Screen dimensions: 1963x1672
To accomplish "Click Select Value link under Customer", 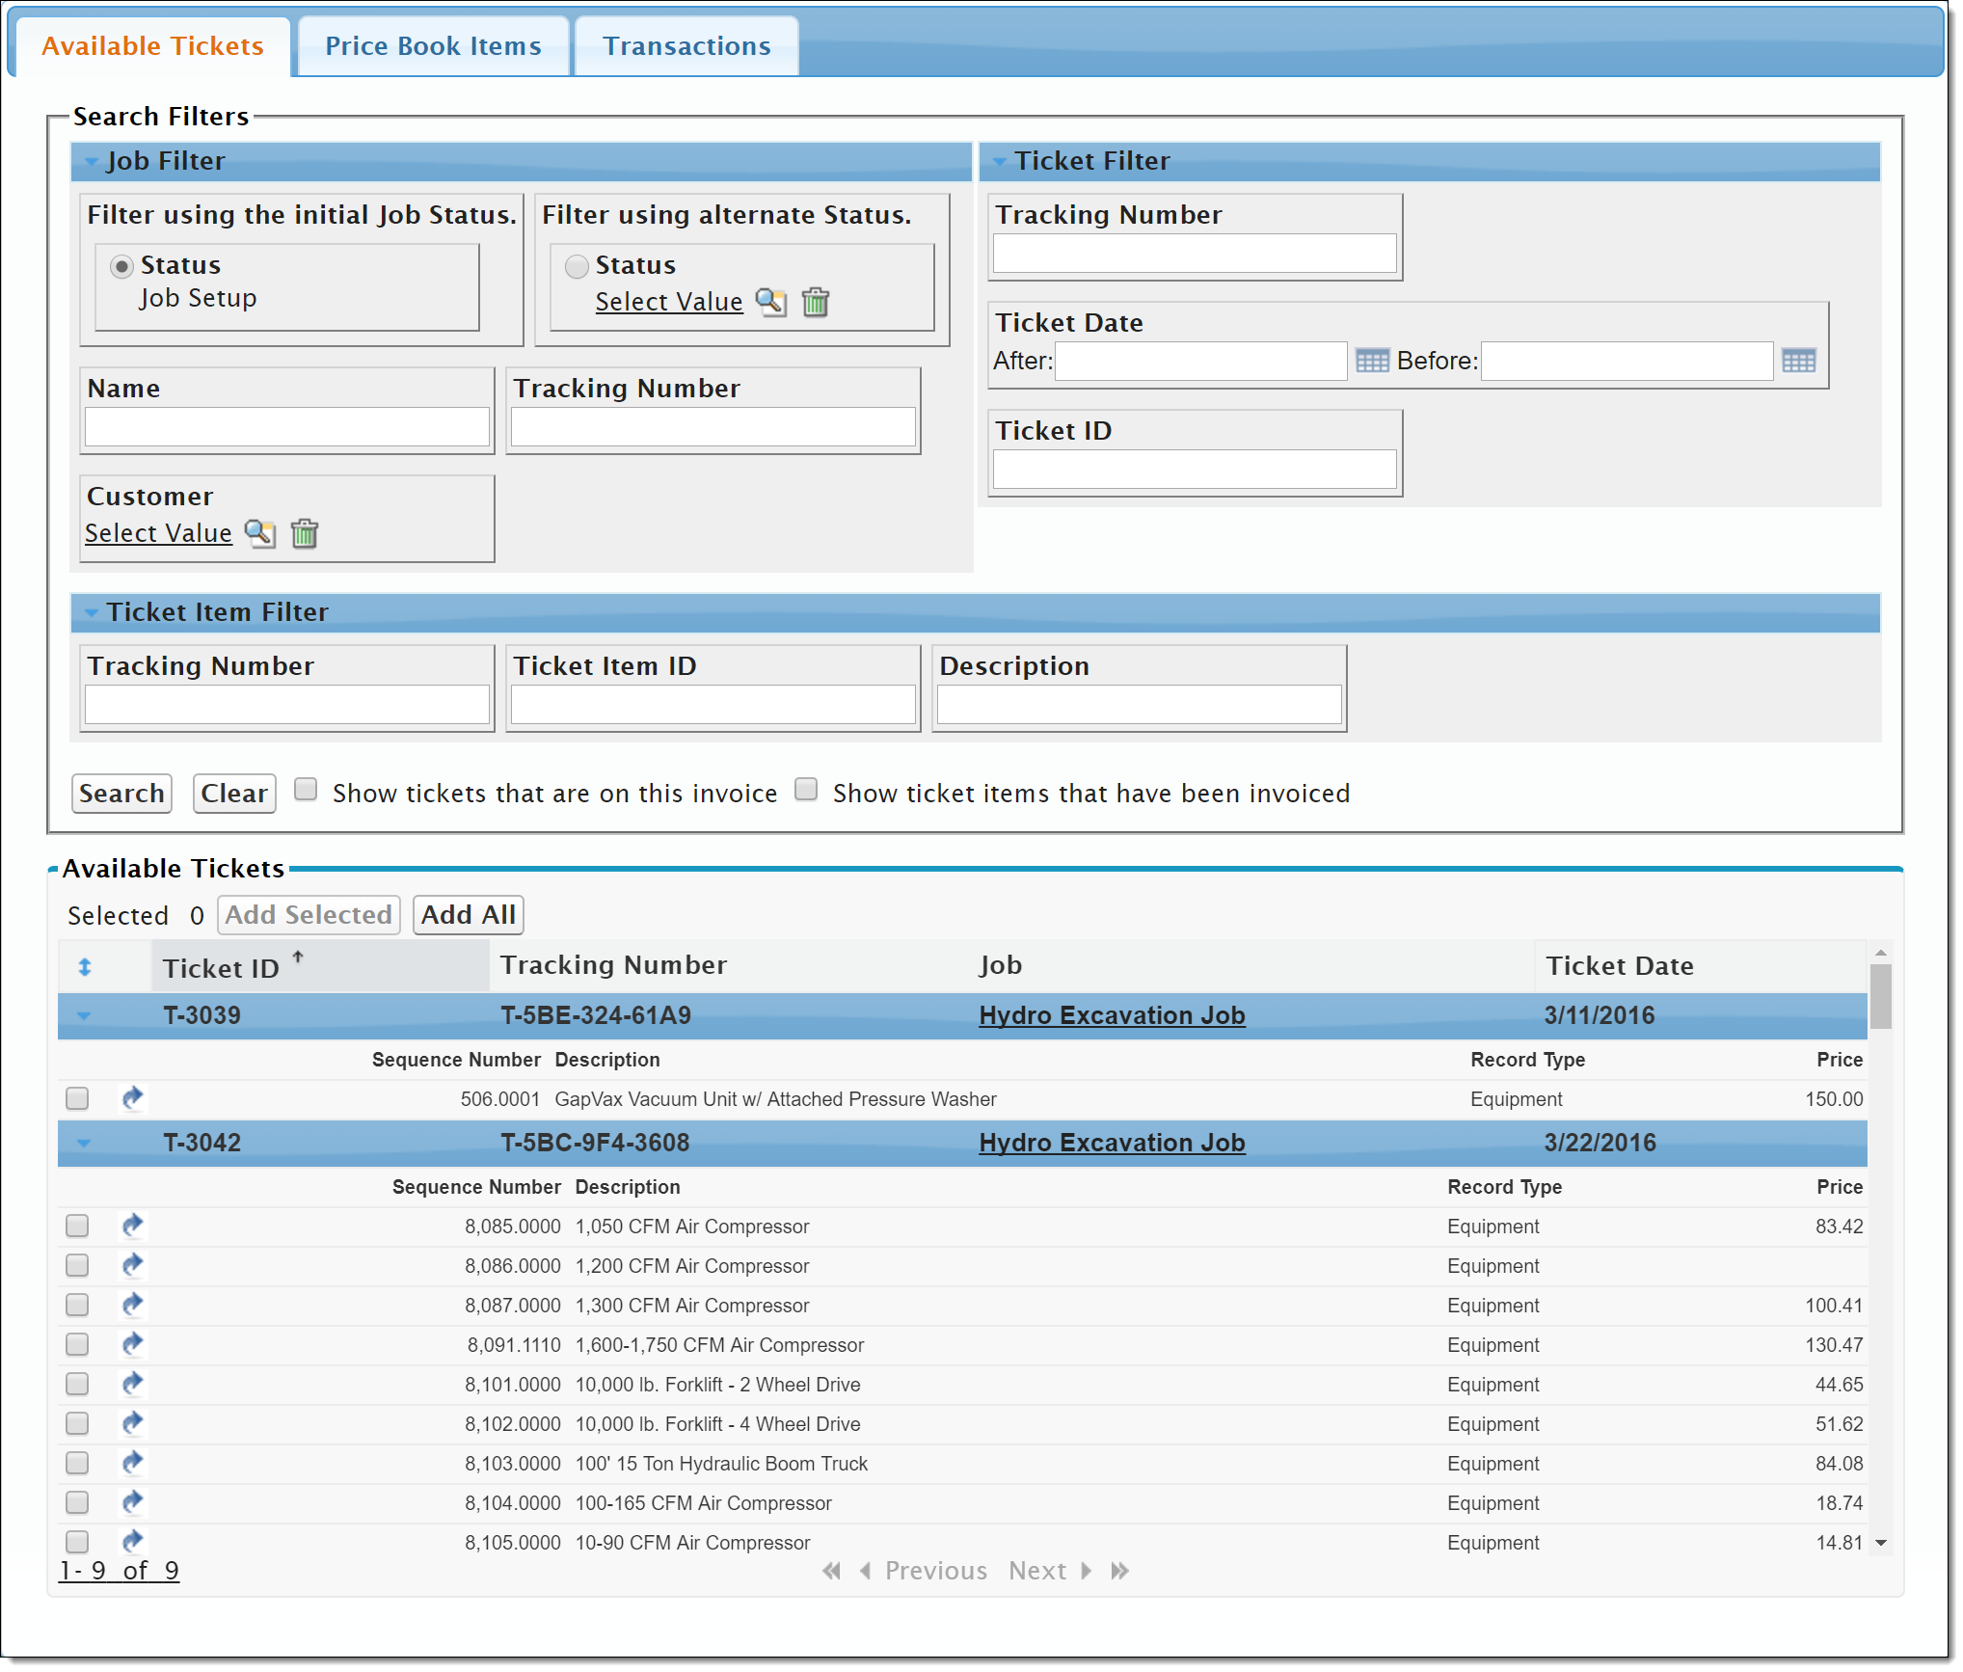I will tap(158, 533).
